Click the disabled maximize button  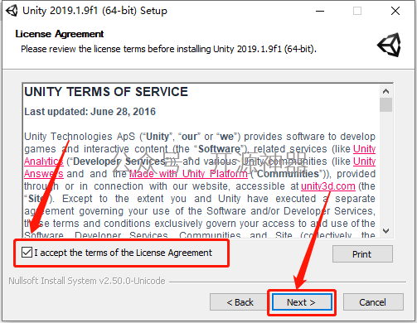click(x=357, y=11)
